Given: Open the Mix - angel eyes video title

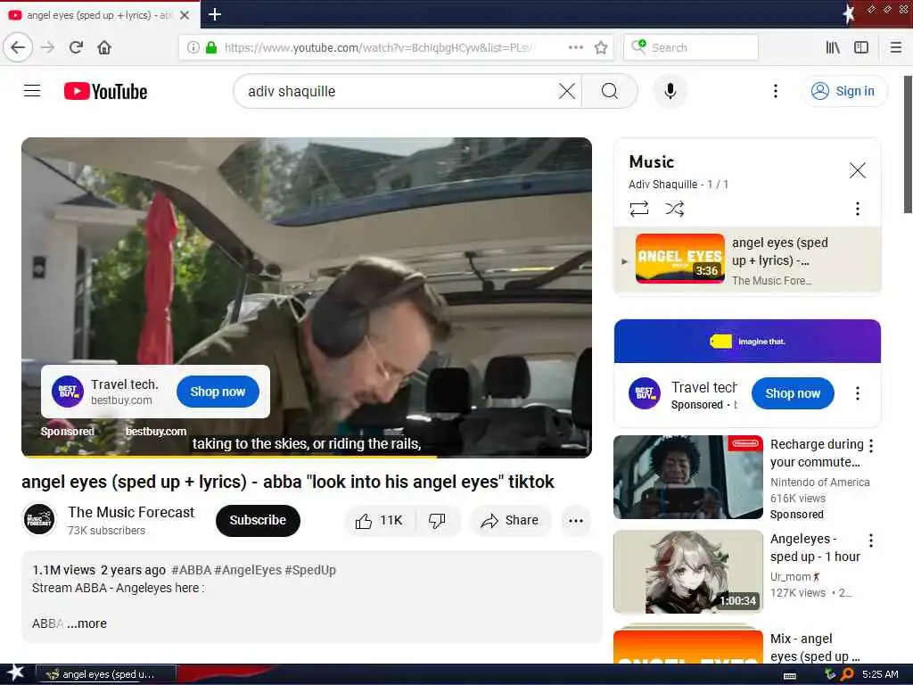Looking at the screenshot, I should click(x=815, y=648).
